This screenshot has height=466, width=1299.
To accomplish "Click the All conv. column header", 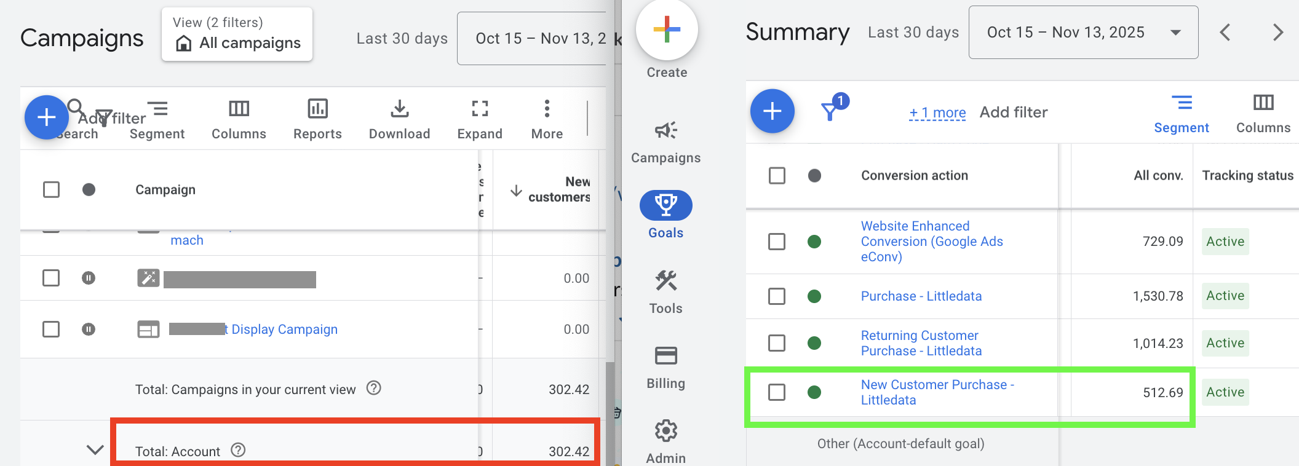I will coord(1158,176).
